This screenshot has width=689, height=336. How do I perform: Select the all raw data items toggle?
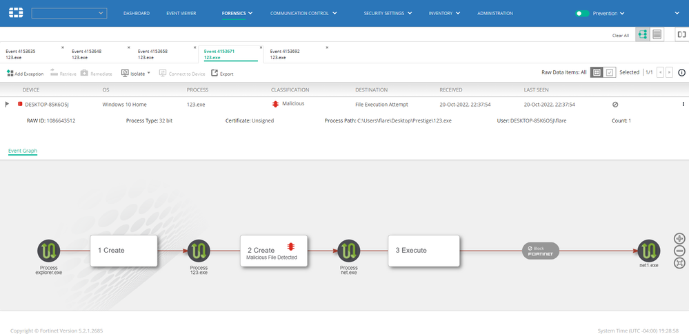[x=597, y=72]
